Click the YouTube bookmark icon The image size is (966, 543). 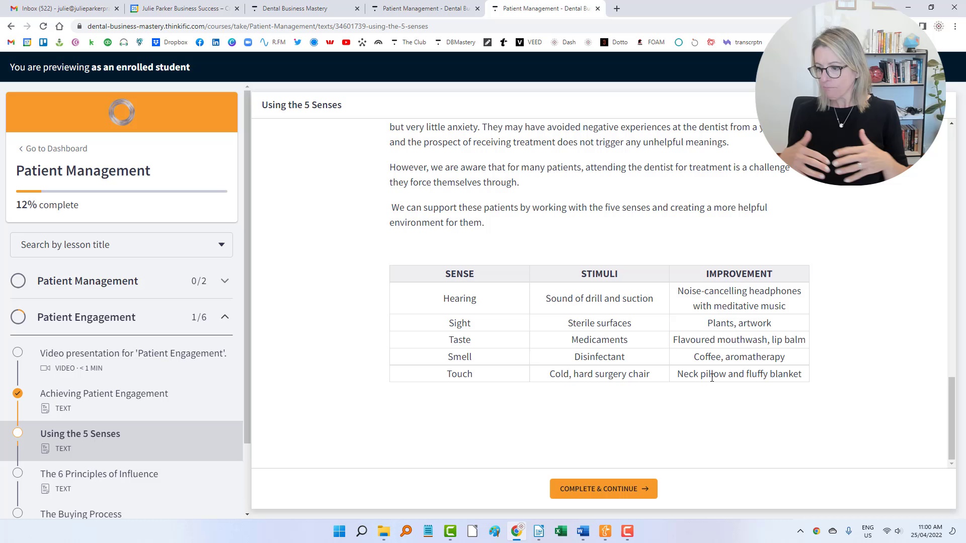click(x=346, y=42)
